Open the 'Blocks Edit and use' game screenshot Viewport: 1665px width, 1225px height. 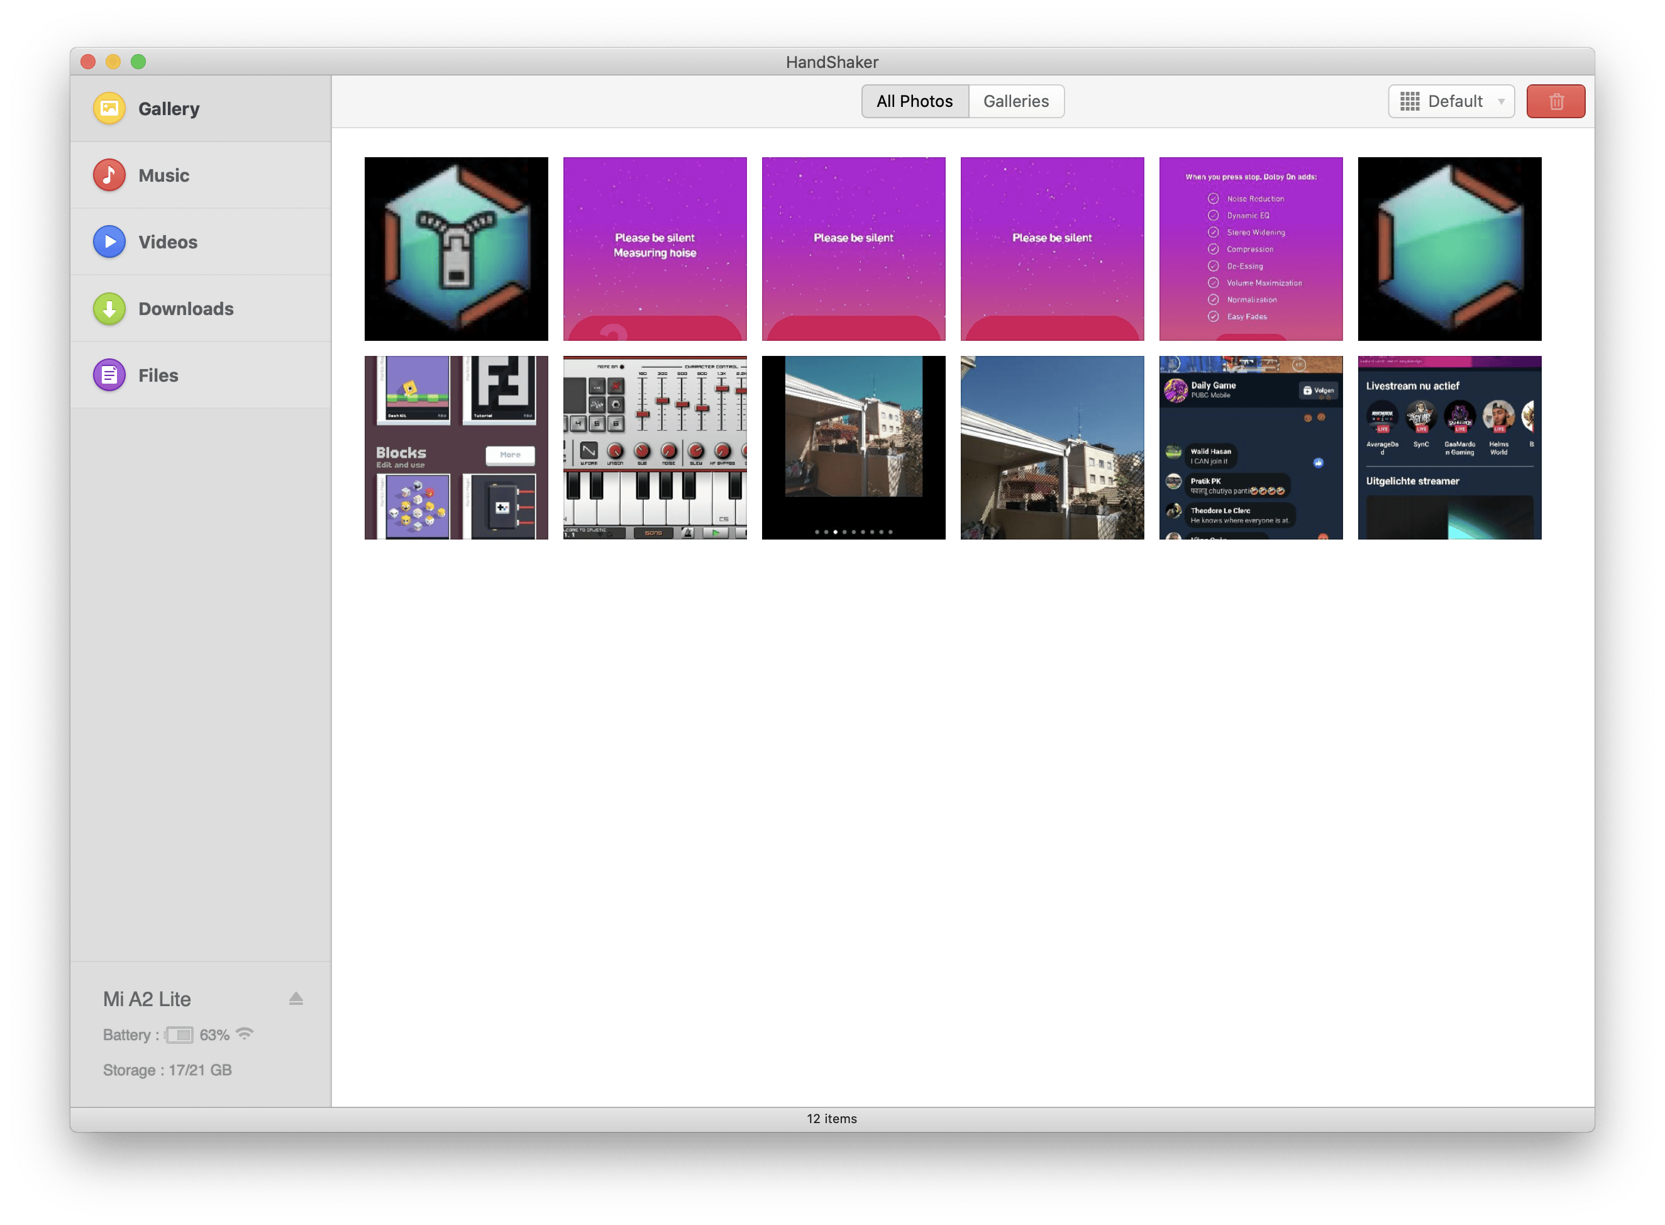(456, 447)
